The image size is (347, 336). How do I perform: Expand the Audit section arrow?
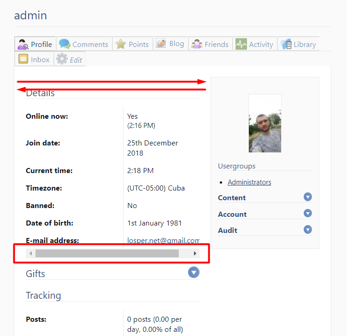pos(308,229)
